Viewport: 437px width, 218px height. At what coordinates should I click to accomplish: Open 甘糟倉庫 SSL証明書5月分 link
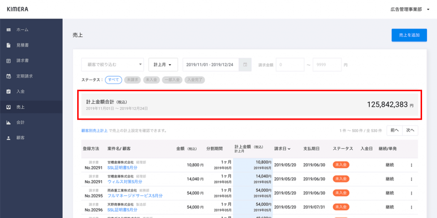click(x=122, y=168)
